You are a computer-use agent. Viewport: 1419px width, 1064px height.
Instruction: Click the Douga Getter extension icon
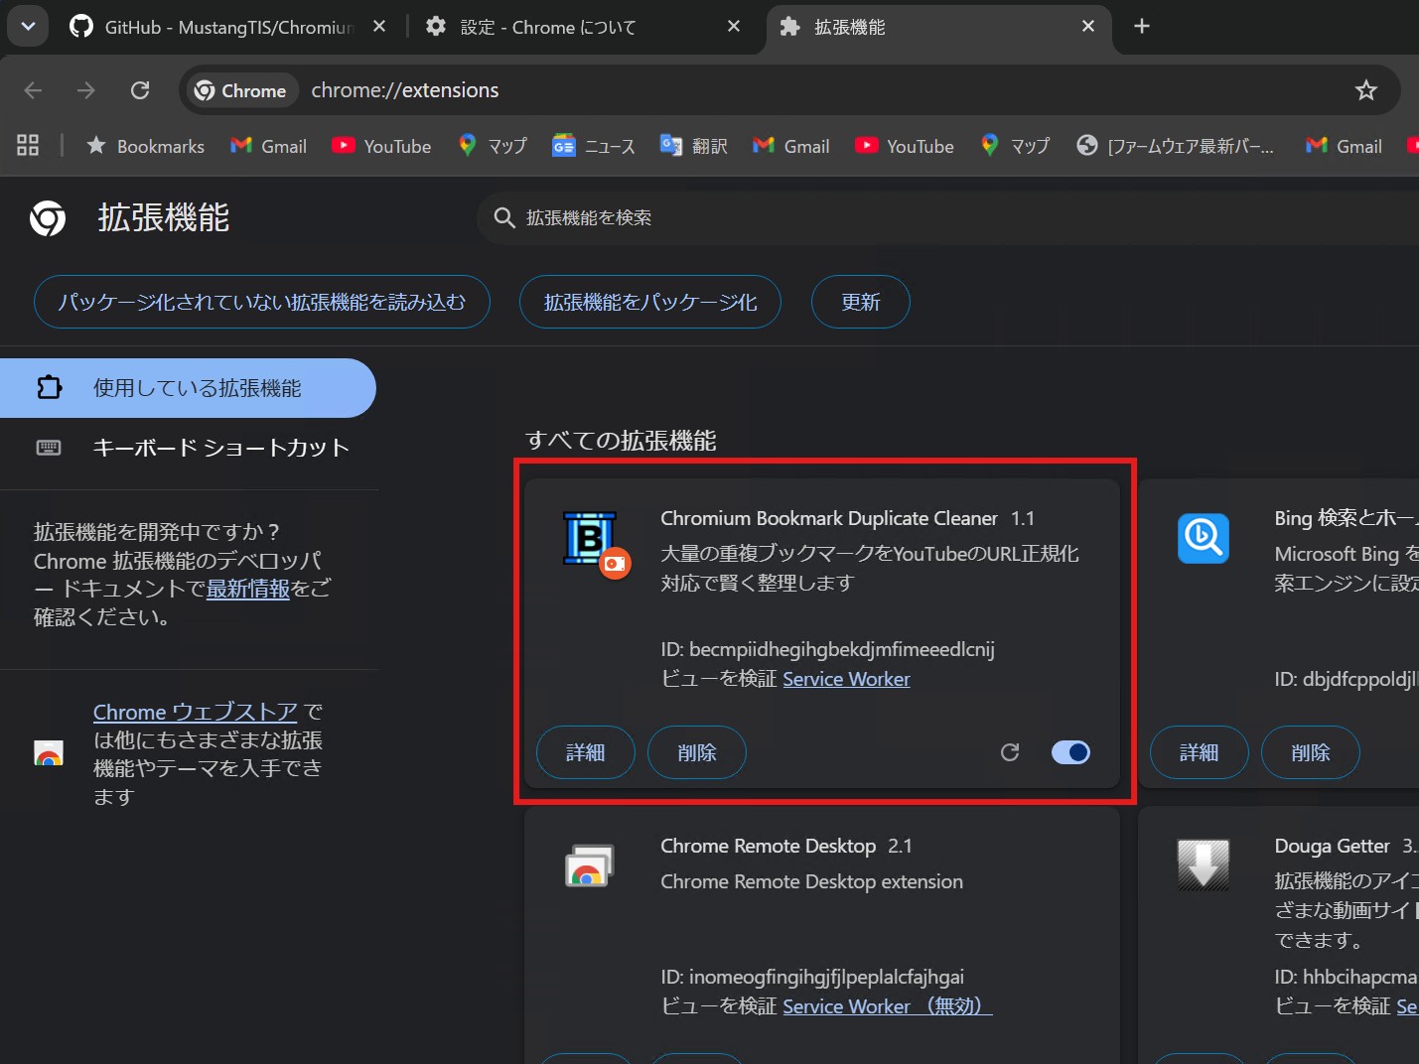[x=1204, y=864]
